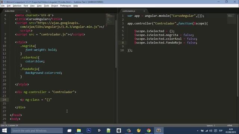Close the index.html tab via its unsaved dot
This screenshot has height=134, width=239.
tap(27, 11)
